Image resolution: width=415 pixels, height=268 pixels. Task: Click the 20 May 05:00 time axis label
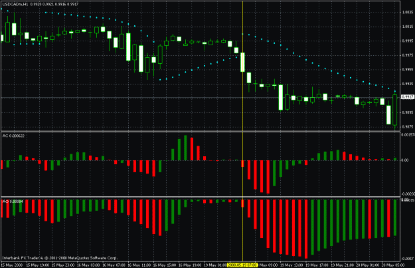393,265
